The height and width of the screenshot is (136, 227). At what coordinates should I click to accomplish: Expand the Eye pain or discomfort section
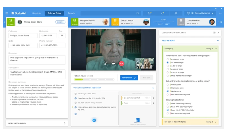pyautogui.click(x=215, y=122)
